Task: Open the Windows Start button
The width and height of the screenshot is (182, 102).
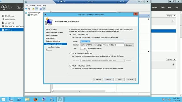Action: (3, 99)
